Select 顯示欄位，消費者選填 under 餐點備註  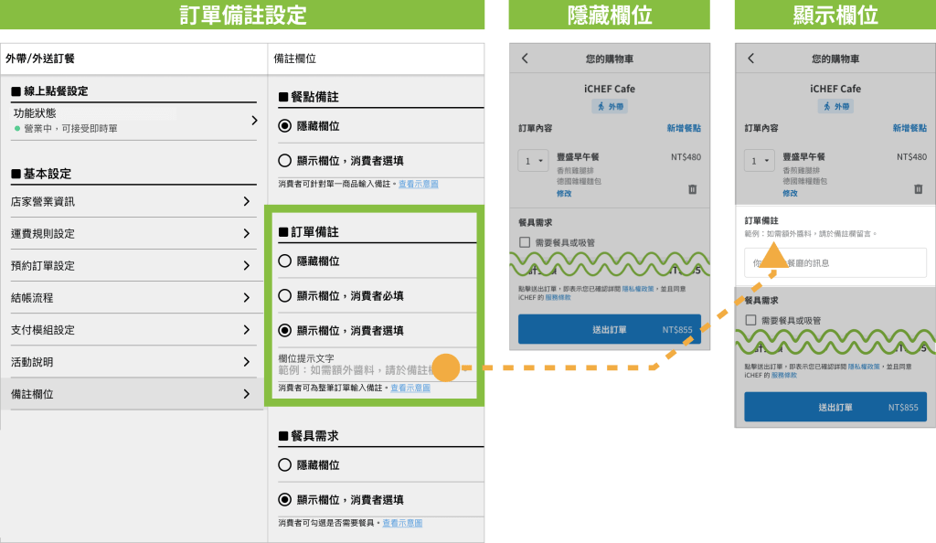(285, 161)
